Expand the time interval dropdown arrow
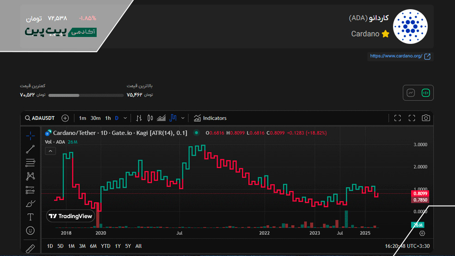The image size is (455, 256). pyautogui.click(x=125, y=118)
